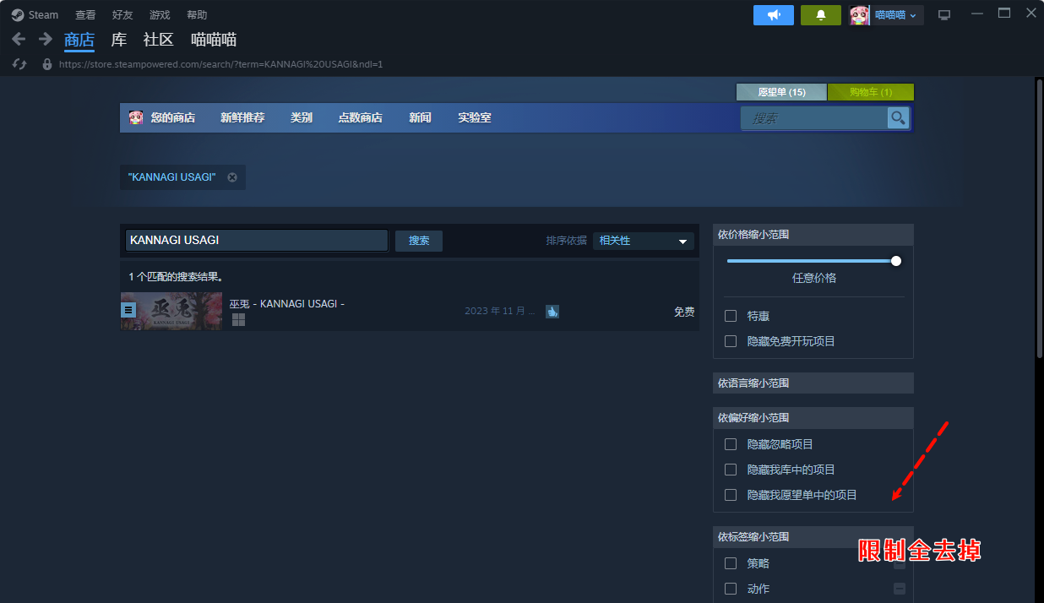Open the 好友 menu
Screen dimensions: 1044x603
122,15
